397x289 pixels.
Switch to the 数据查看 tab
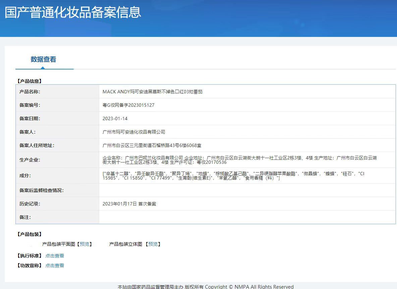click(x=43, y=59)
